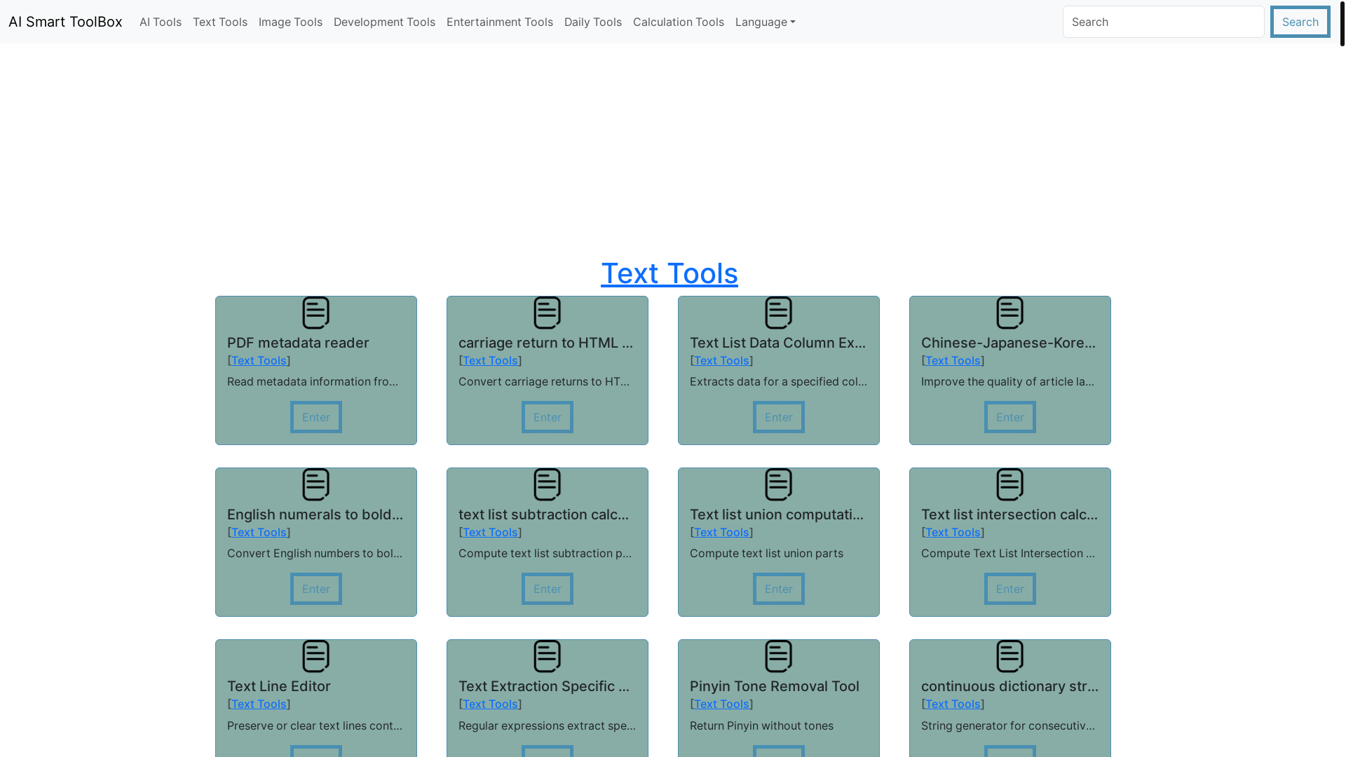
Task: Click Text Tools link under Text Extraction Specific
Action: click(x=490, y=704)
